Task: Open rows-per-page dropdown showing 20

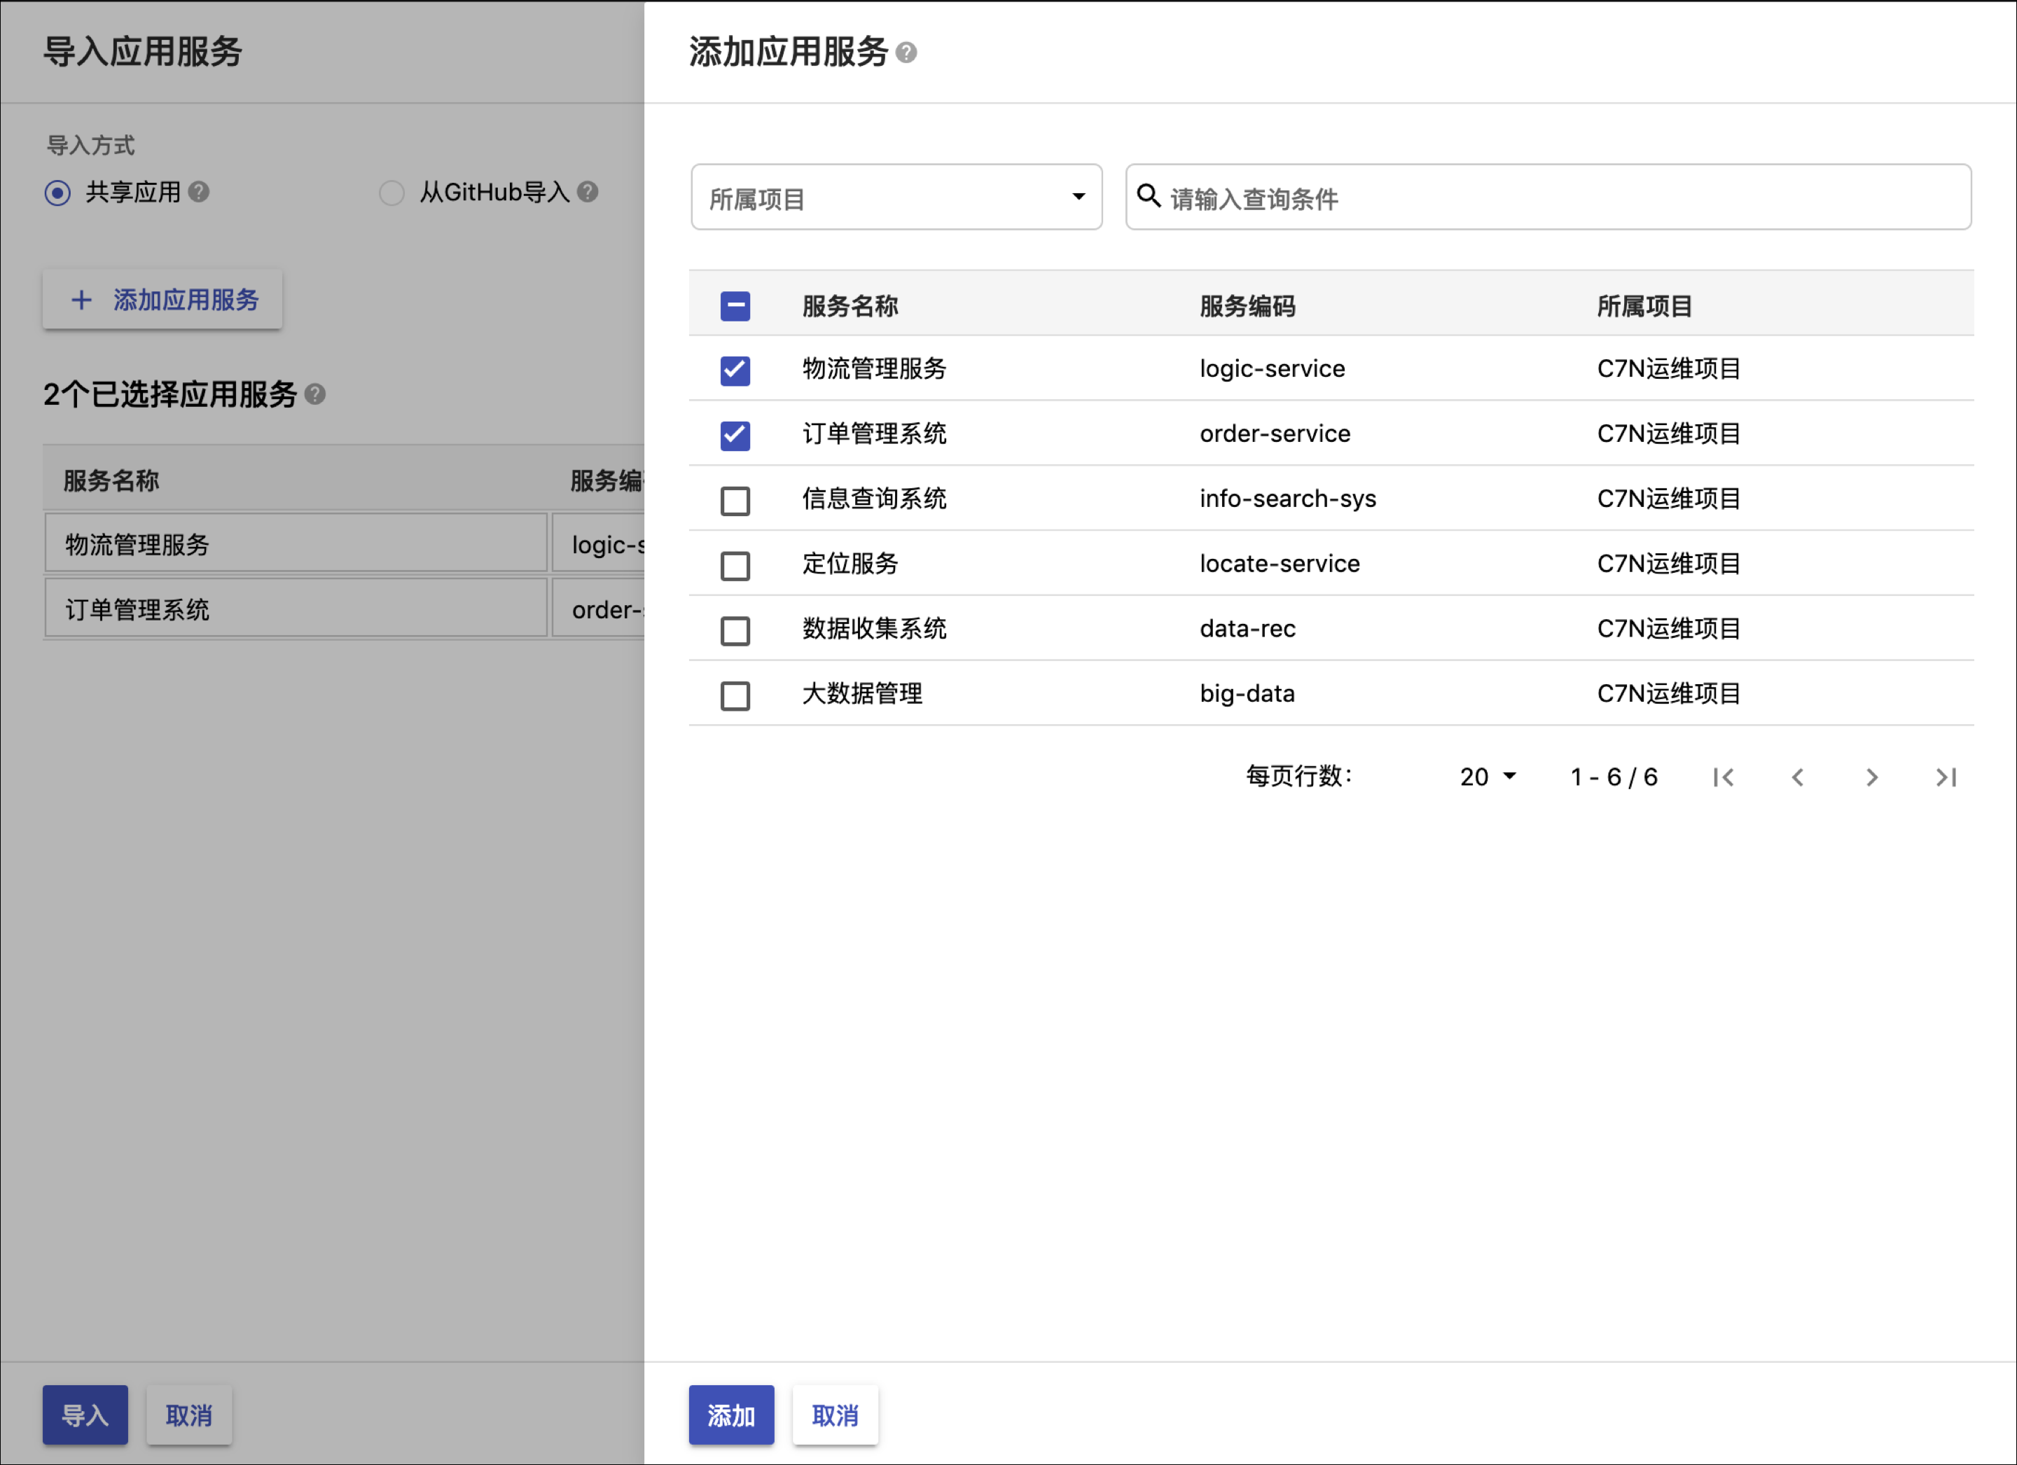Action: [1488, 777]
